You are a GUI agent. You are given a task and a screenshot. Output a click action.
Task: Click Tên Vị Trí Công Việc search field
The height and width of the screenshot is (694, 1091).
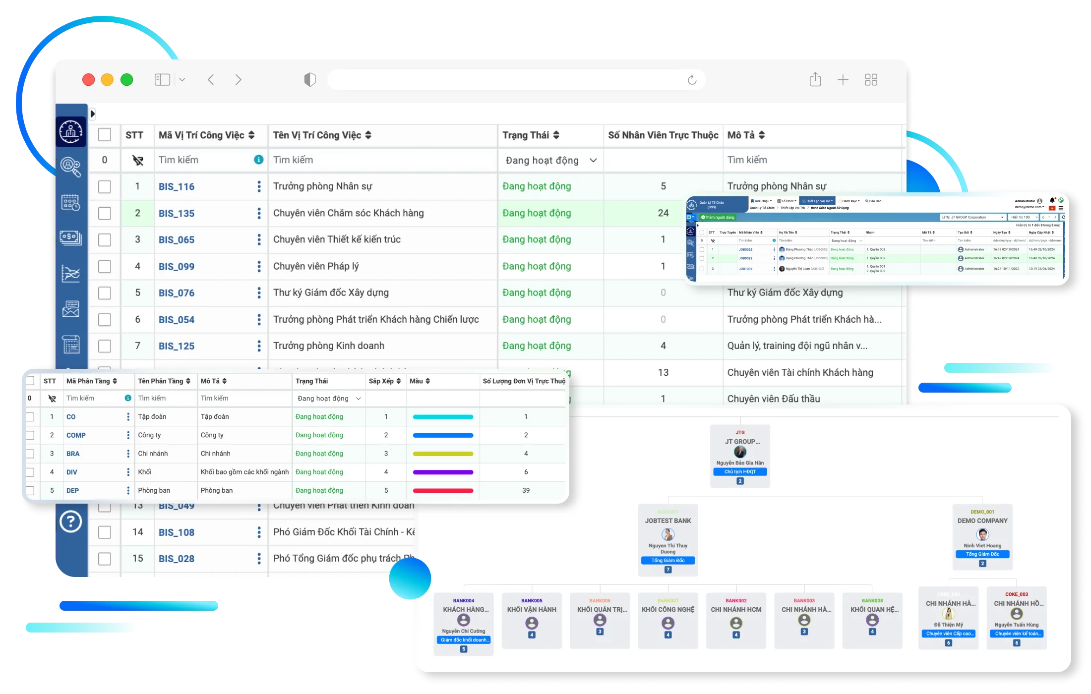(x=382, y=160)
